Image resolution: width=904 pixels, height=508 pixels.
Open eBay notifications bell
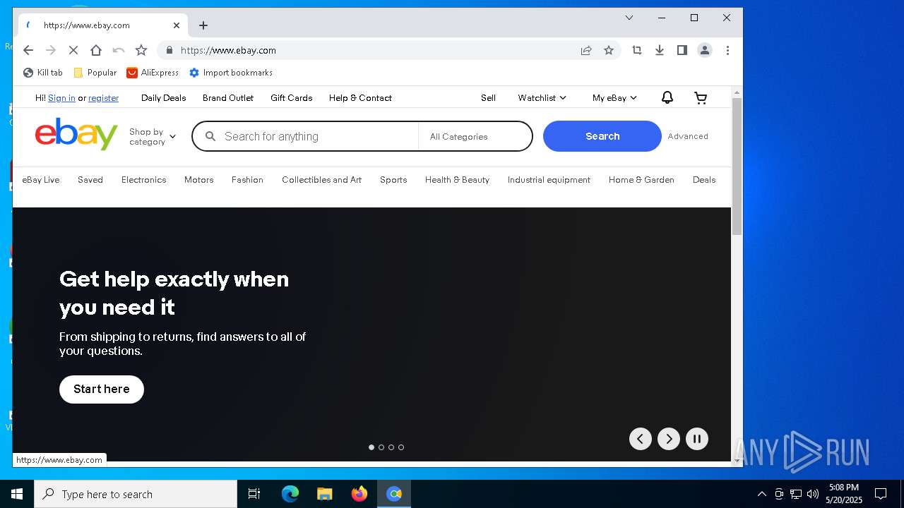[667, 98]
